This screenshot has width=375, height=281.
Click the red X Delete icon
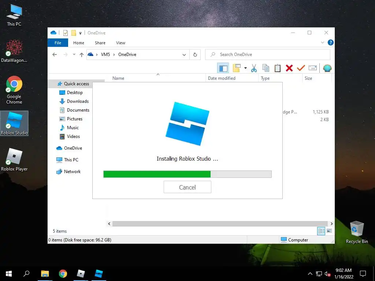[289, 68]
